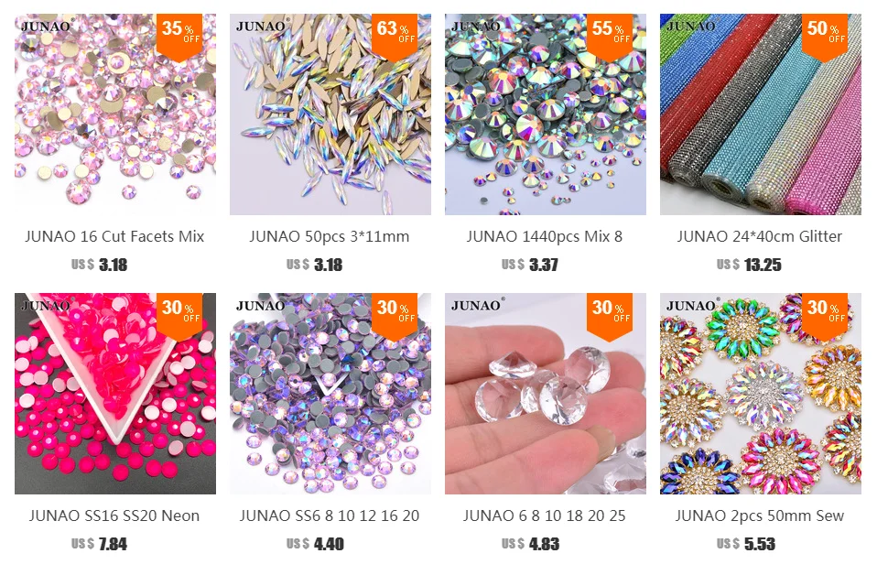Click the US $13.25 price
877x586 pixels.
pos(749,265)
